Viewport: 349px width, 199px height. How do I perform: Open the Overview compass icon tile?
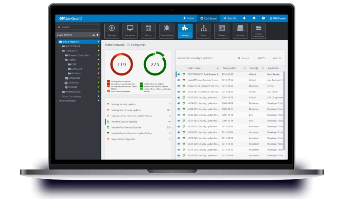coord(111,31)
